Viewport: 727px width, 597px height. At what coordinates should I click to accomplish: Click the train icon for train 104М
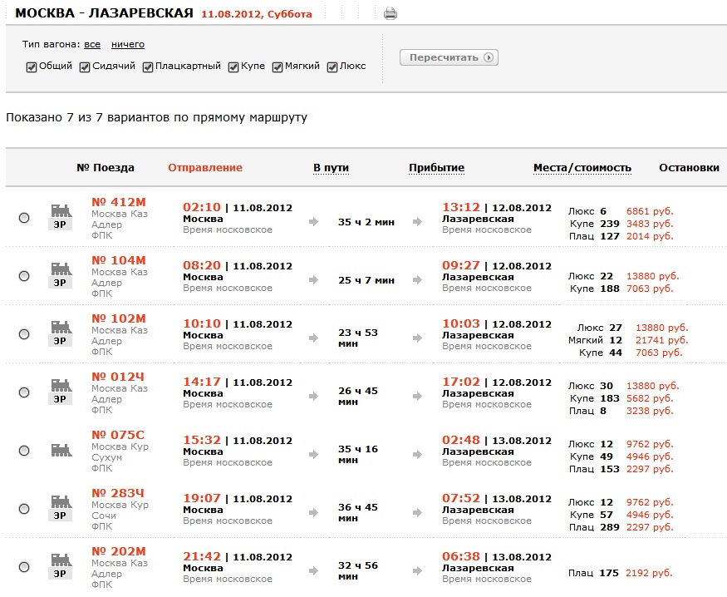click(x=60, y=270)
